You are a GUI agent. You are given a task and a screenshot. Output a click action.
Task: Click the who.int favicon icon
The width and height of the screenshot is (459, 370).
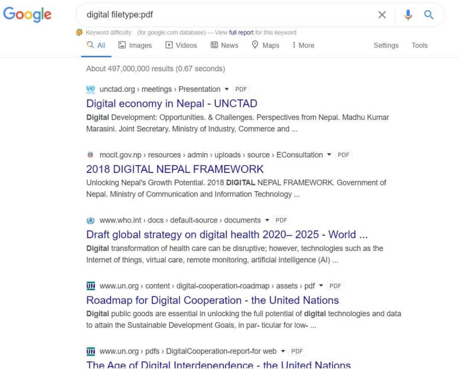click(x=91, y=220)
